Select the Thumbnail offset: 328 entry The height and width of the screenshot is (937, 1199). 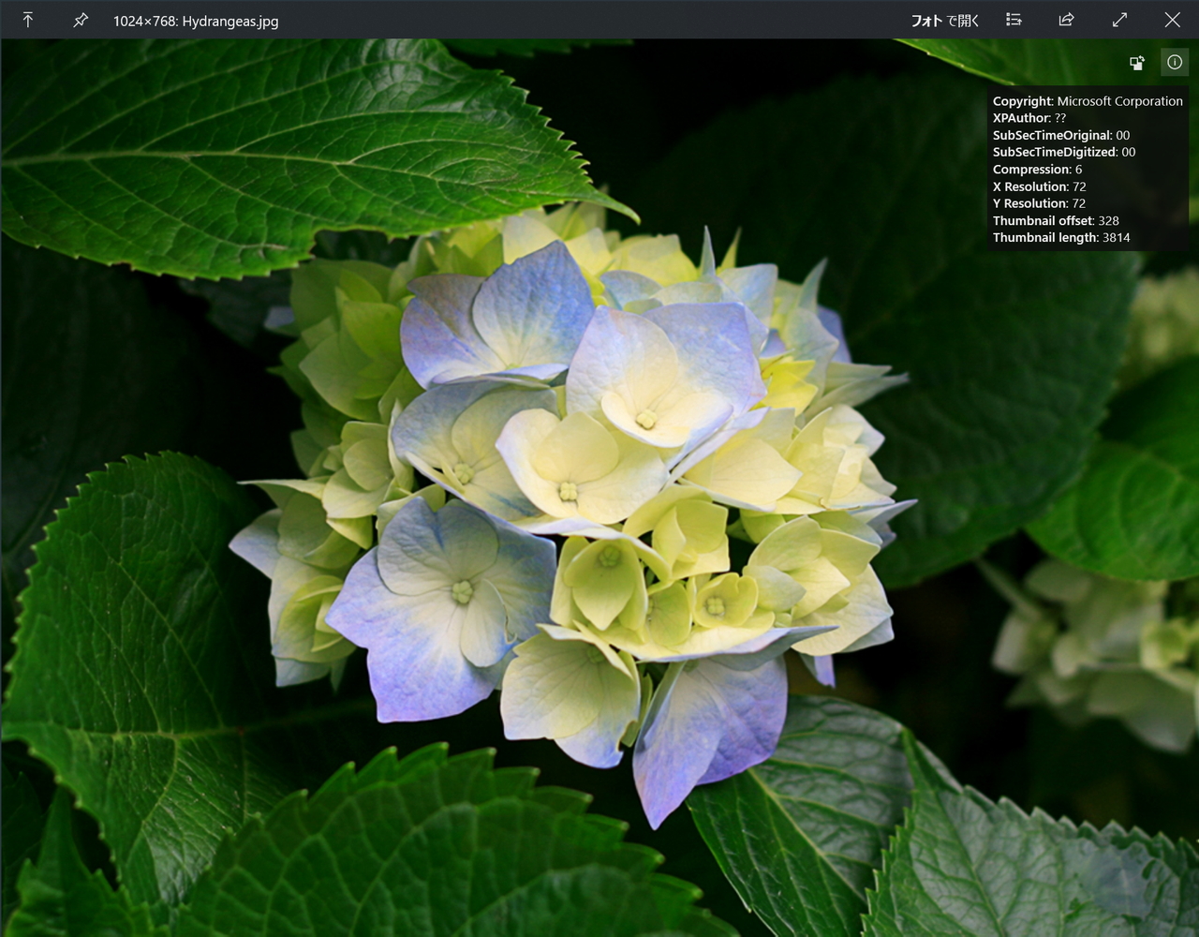click(1056, 221)
